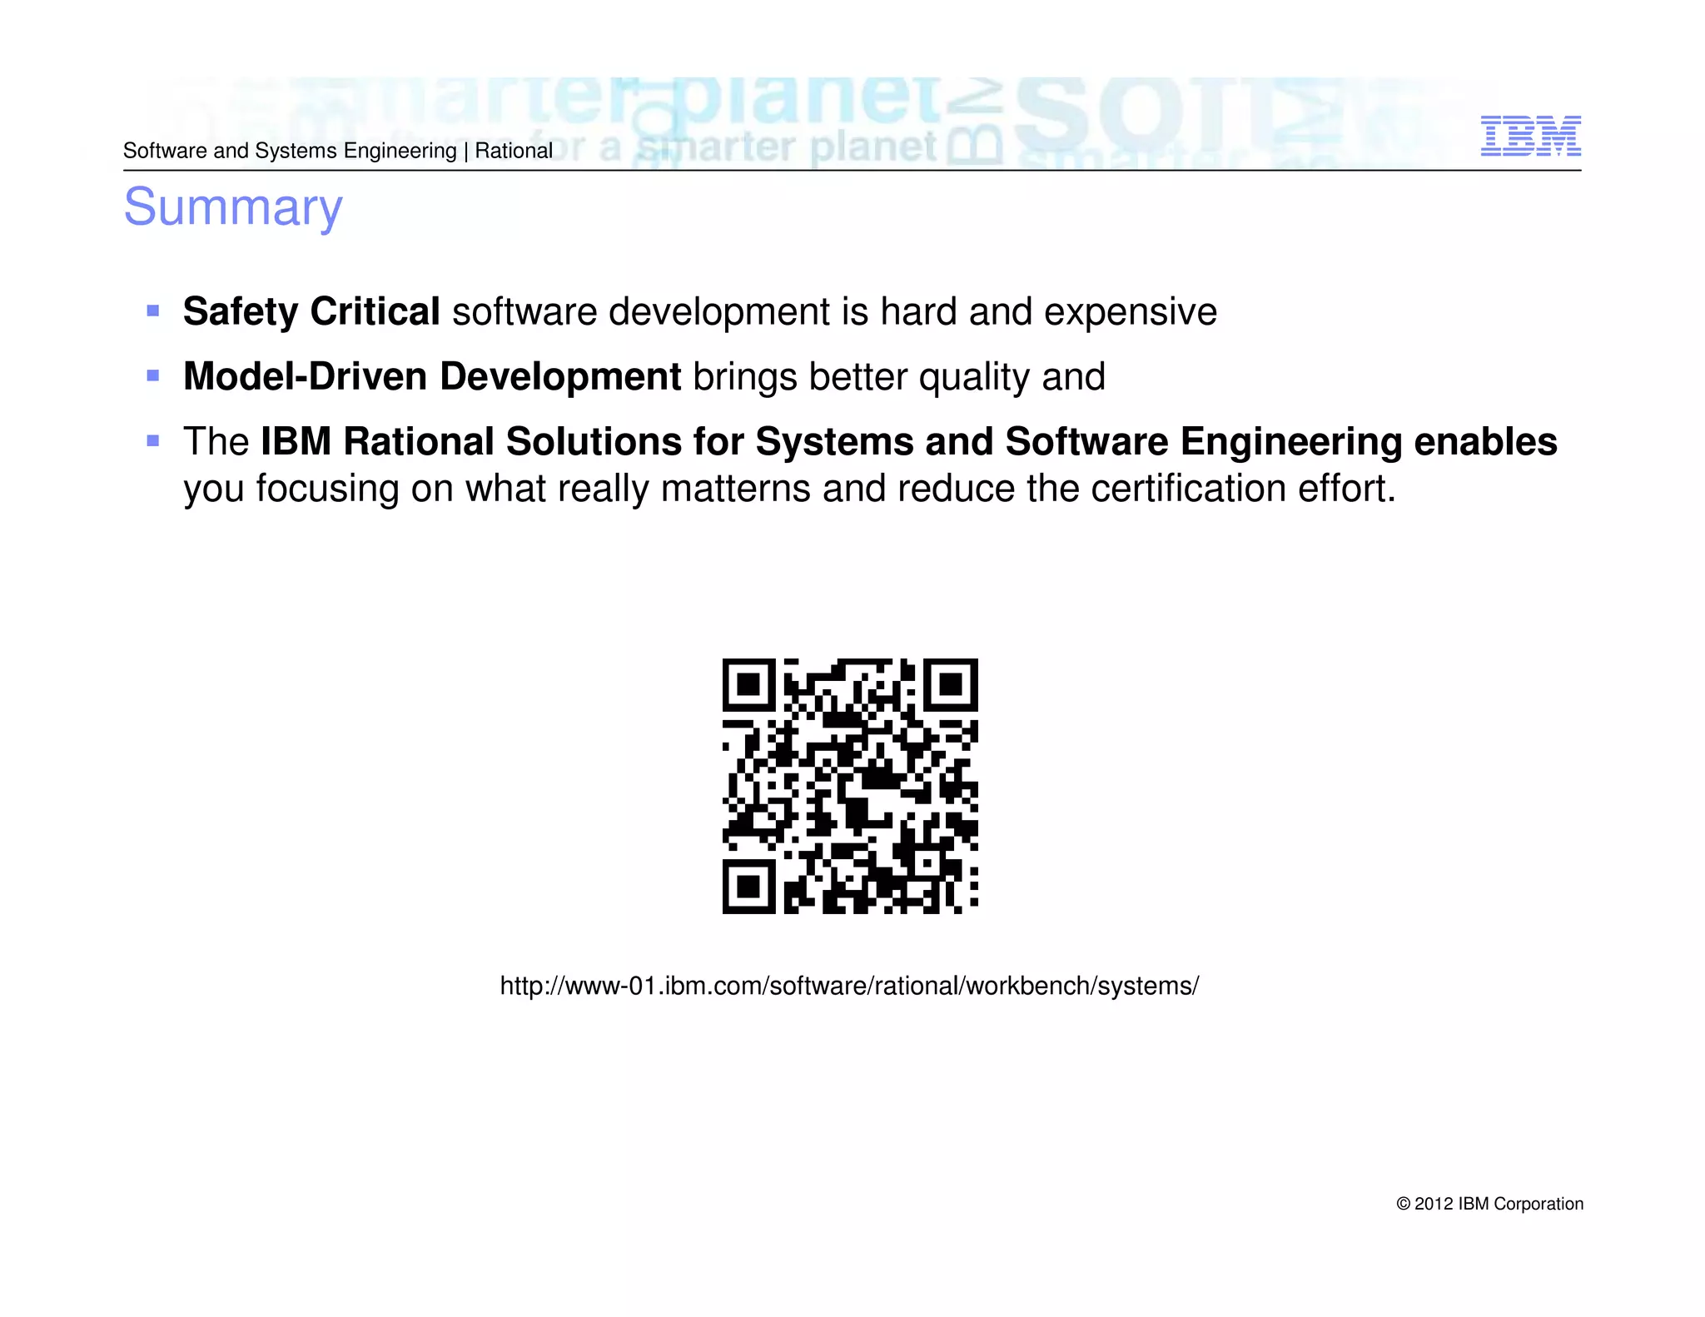Click the bold text 'Model-Driven Development'
This screenshot has height=1317, width=1705.
(432, 376)
